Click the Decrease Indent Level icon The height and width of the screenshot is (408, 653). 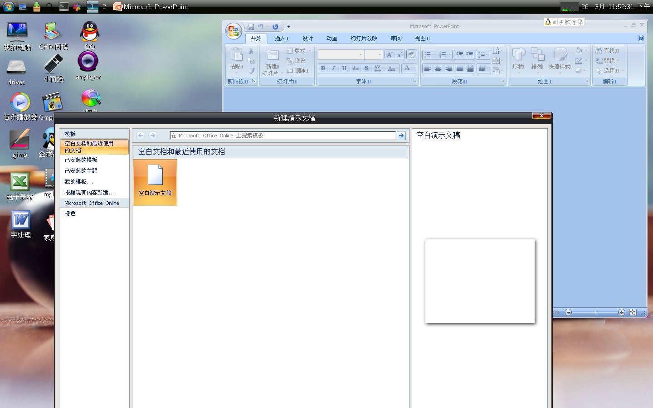(459, 55)
